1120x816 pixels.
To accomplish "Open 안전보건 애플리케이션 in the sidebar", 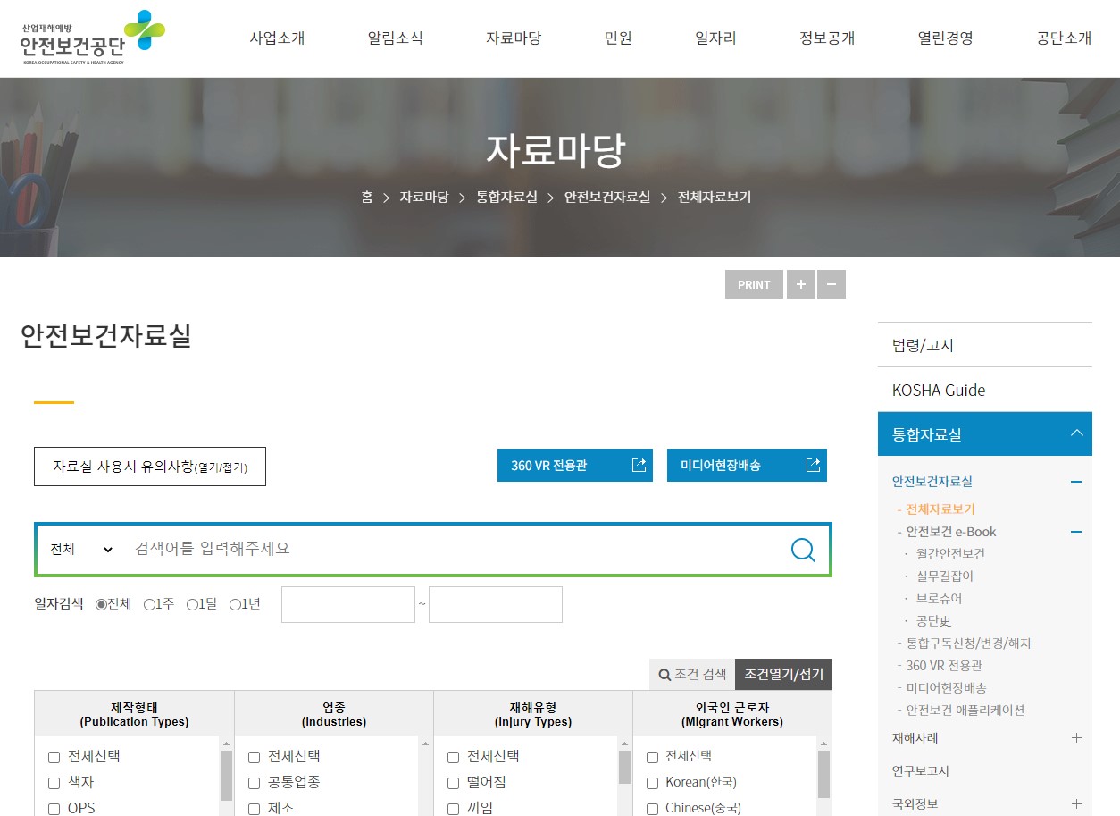I will (965, 711).
